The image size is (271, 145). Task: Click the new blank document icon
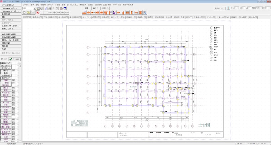tap(24, 13)
